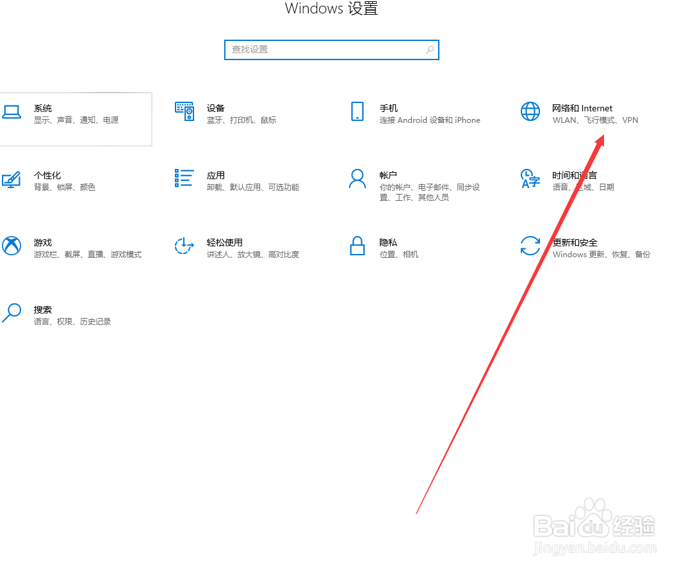Click the text 位置、相机
Screen dimensions: 695x572
point(399,255)
